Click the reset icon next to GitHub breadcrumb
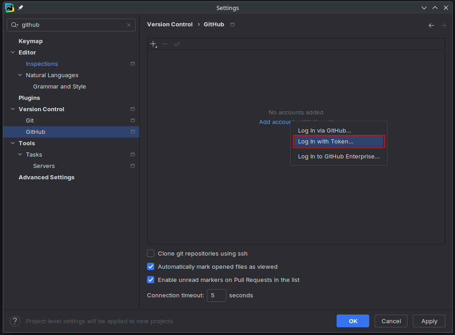The height and width of the screenshot is (335, 455). (x=232, y=24)
